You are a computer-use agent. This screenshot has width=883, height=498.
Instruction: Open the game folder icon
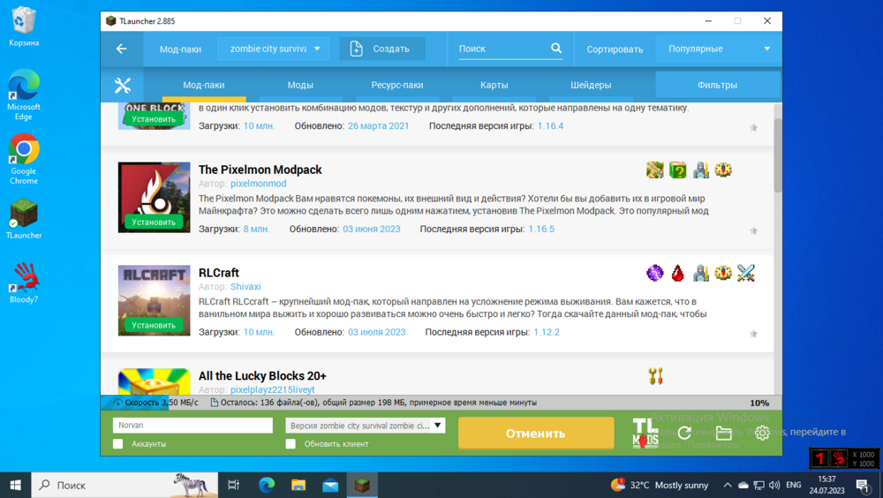pos(724,434)
